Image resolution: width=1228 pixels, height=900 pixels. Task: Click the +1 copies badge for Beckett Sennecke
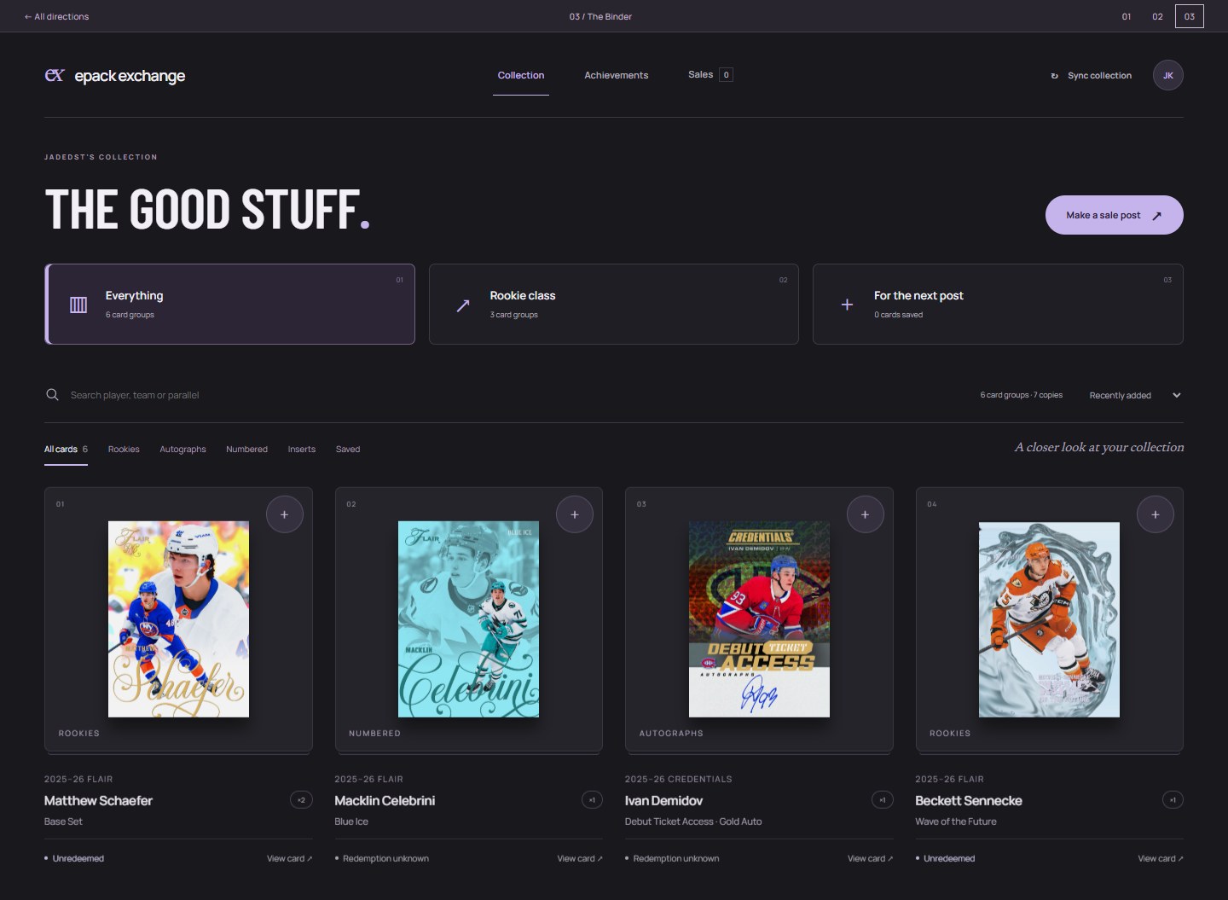[x=1173, y=800]
